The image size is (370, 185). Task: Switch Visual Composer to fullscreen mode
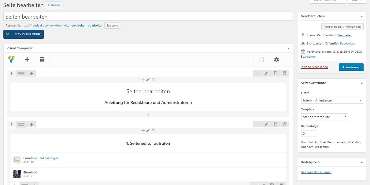[x=261, y=60]
